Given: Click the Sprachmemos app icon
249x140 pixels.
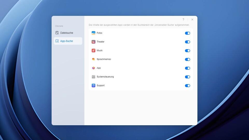Looking at the screenshot, I should (x=93, y=59).
